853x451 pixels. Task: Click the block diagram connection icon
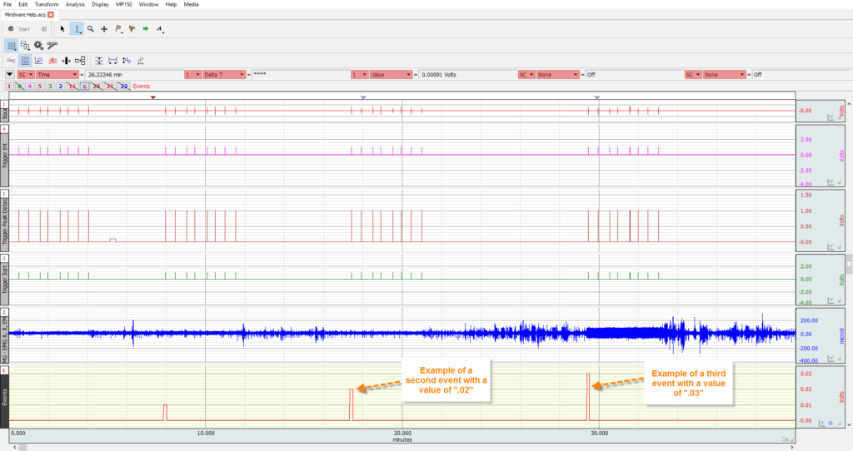(80, 60)
